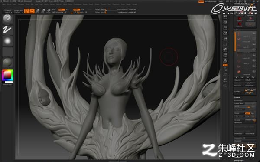Open the empty texture slot
The width and height of the screenshot is (260, 162).
pos(7,52)
